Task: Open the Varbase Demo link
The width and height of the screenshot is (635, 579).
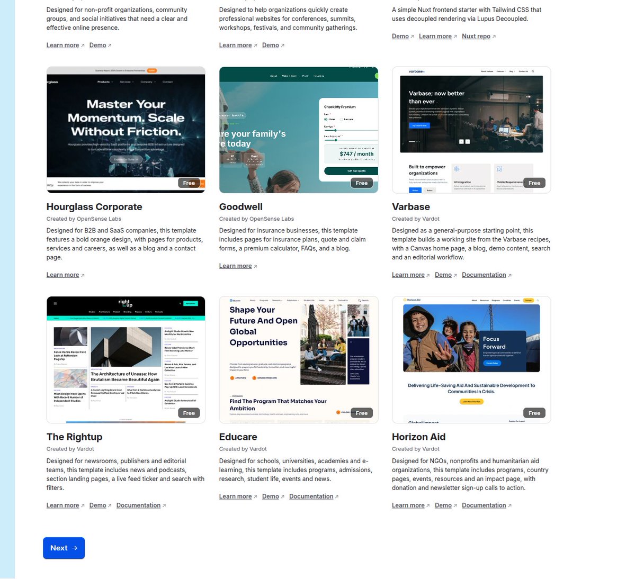Action: [443, 275]
